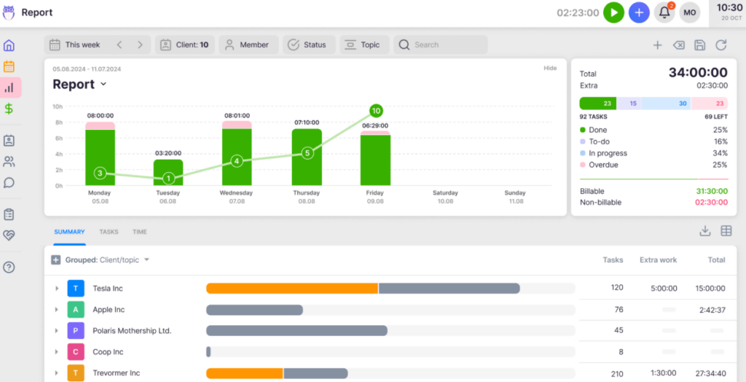Switch to the TASKS tab
Screen dimensions: 746x382
pyautogui.click(x=109, y=232)
